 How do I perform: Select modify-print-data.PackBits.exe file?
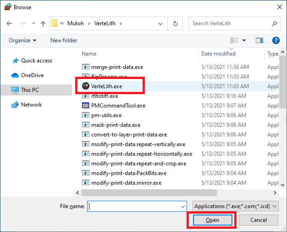(129, 173)
